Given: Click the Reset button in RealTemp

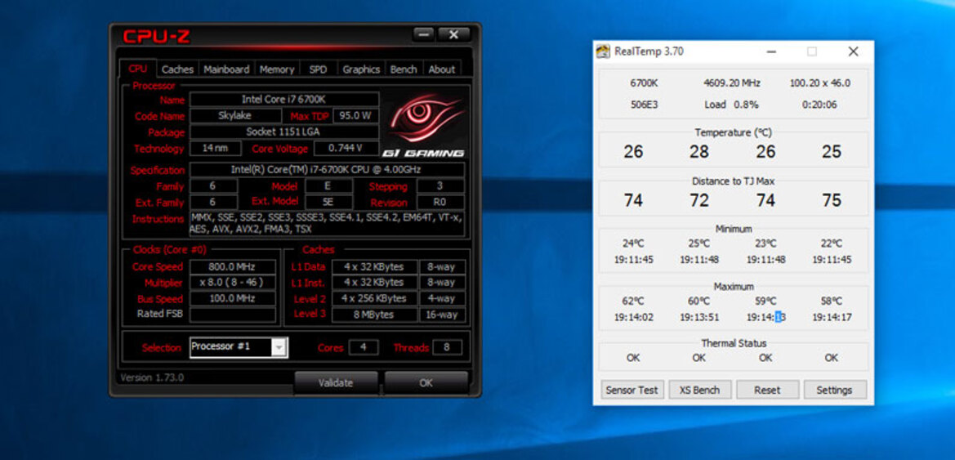Looking at the screenshot, I should pyautogui.click(x=767, y=390).
